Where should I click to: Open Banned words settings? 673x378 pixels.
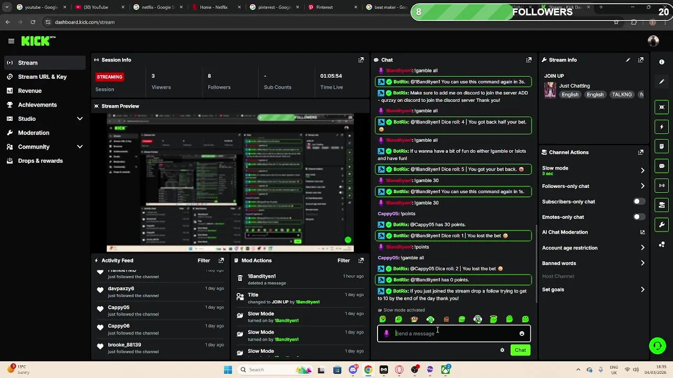coord(593,263)
